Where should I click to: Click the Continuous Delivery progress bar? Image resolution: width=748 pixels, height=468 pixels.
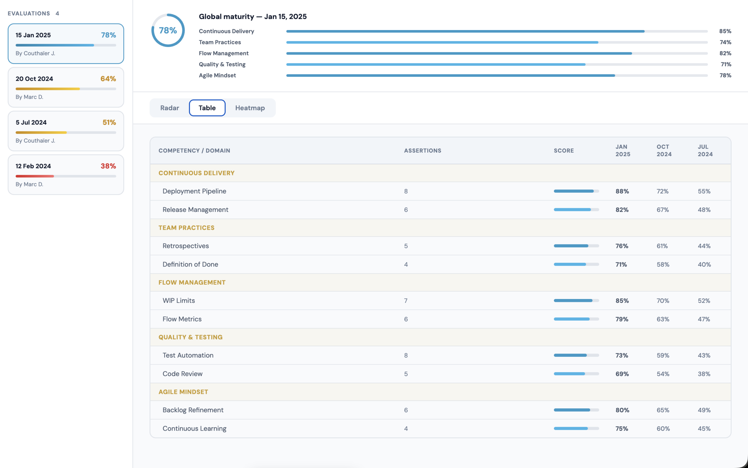[496, 31]
